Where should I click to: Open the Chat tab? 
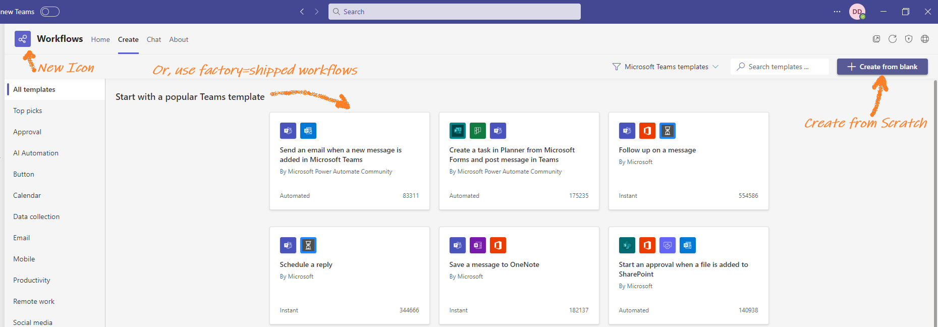click(154, 39)
